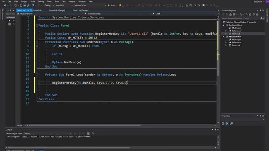
Task: Open the Window menu
Action: (x=82, y=2)
